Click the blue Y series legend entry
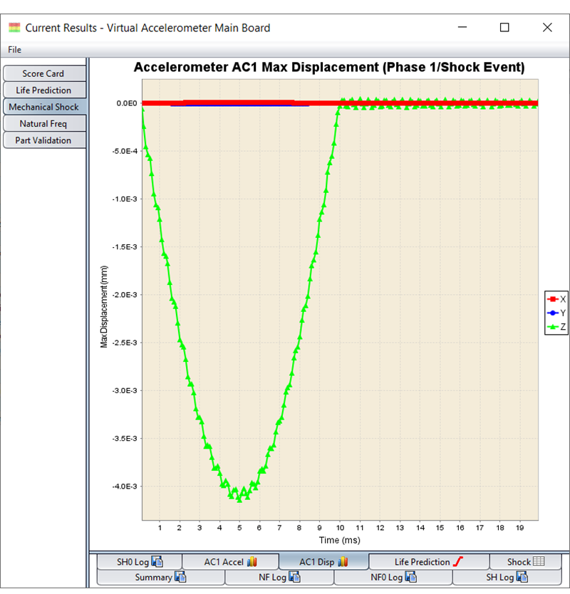 (556, 313)
